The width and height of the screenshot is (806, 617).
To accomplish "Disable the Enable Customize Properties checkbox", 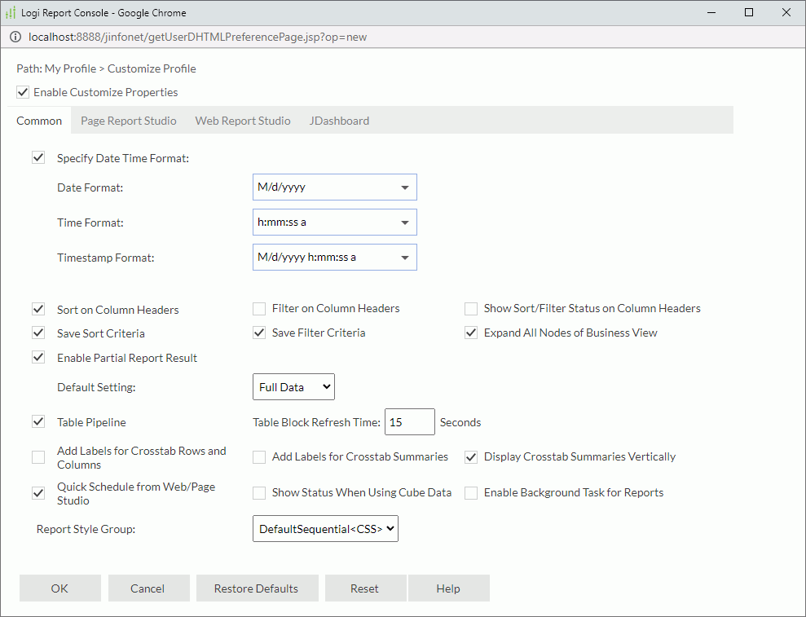I will (22, 92).
